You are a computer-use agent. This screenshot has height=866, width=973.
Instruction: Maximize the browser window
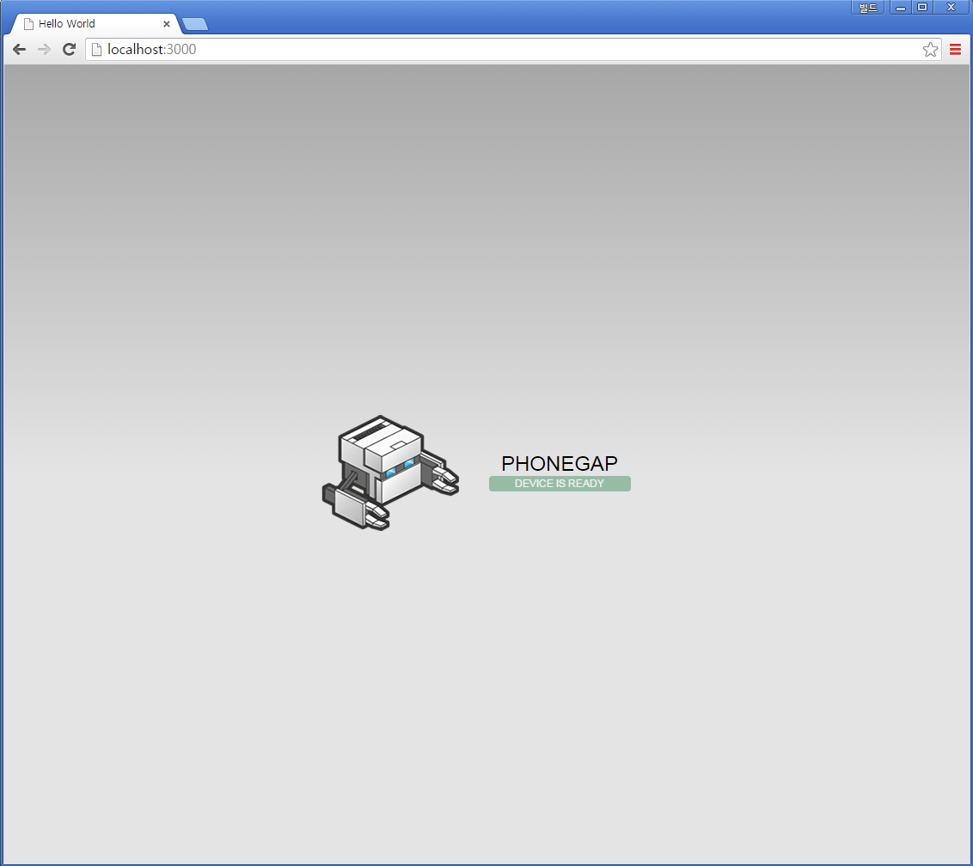[922, 8]
